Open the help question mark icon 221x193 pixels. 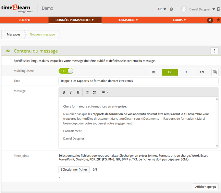coord(171,9)
